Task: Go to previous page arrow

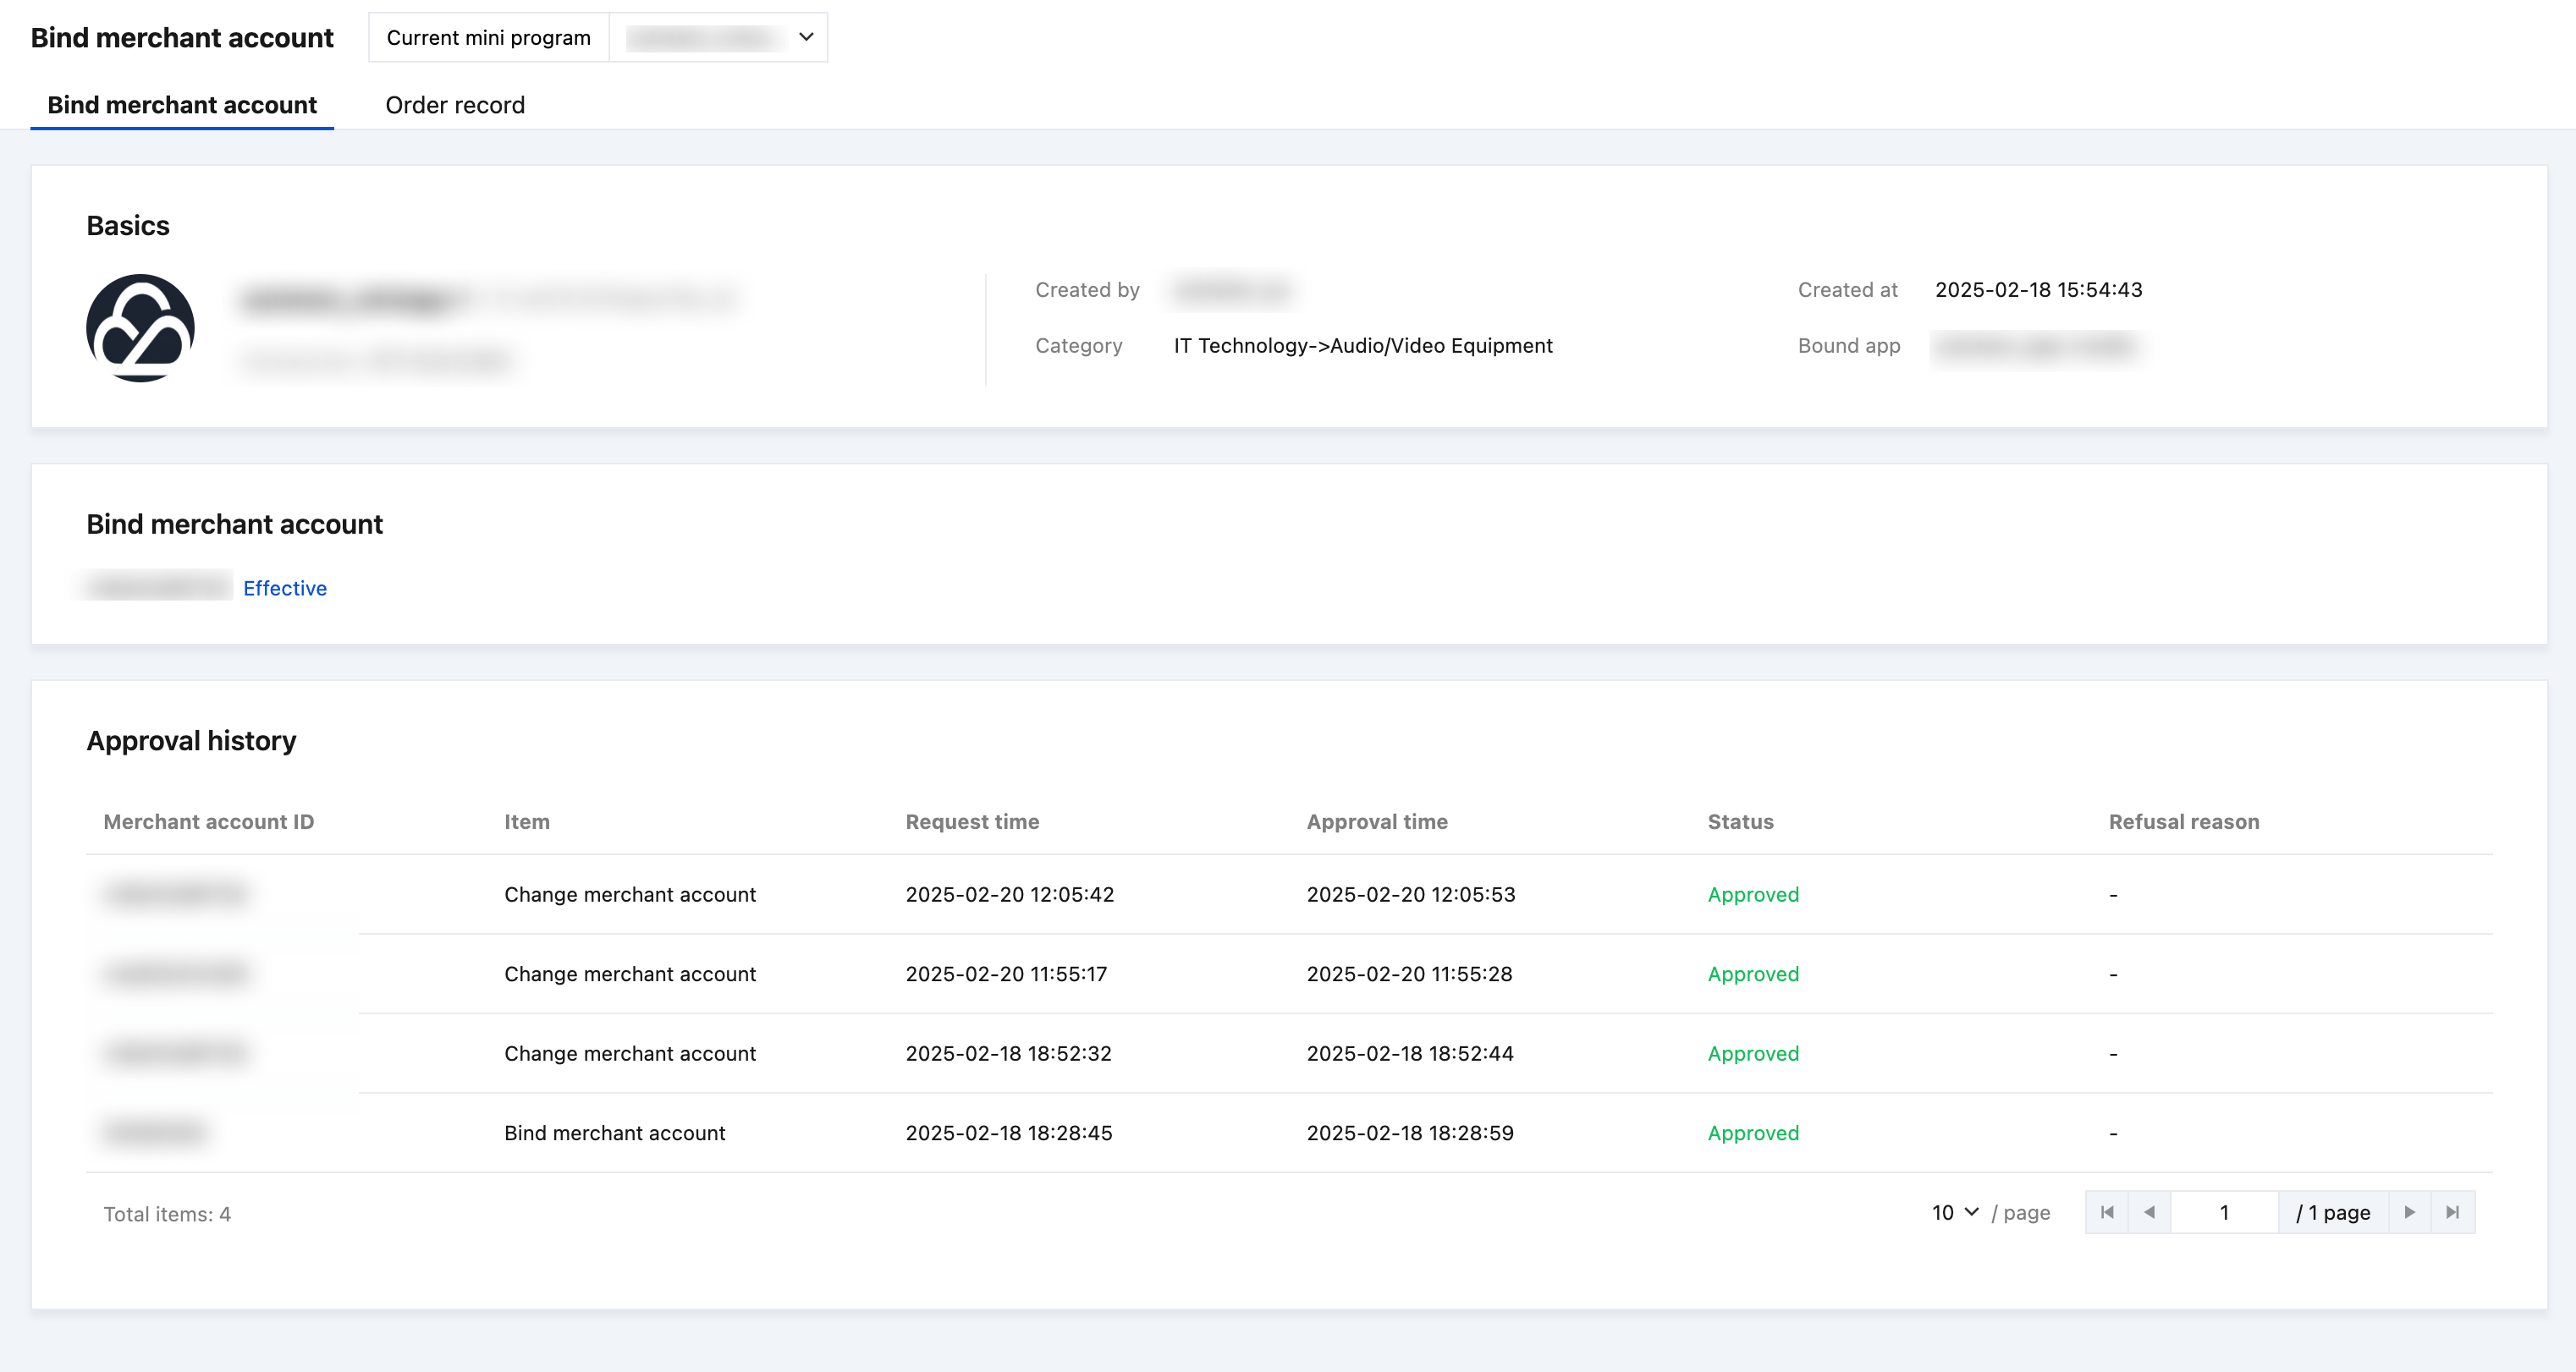Action: pos(2149,1212)
